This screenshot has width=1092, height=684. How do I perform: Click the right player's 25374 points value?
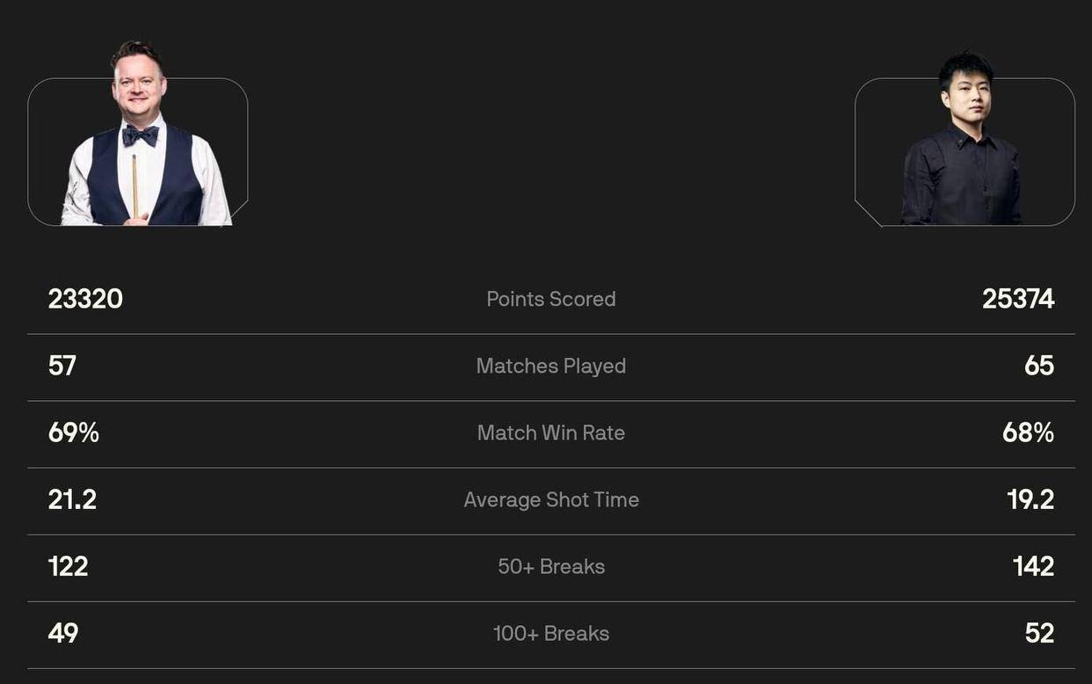pos(1018,299)
